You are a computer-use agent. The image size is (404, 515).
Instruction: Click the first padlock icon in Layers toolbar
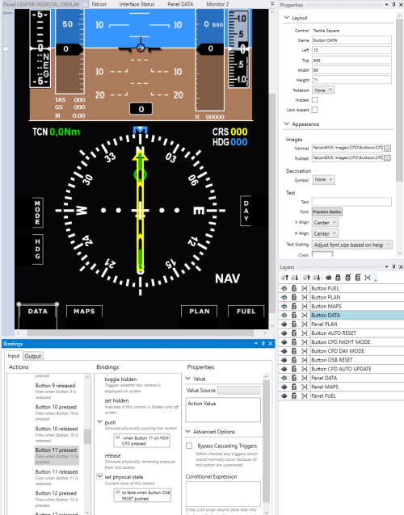(338, 278)
